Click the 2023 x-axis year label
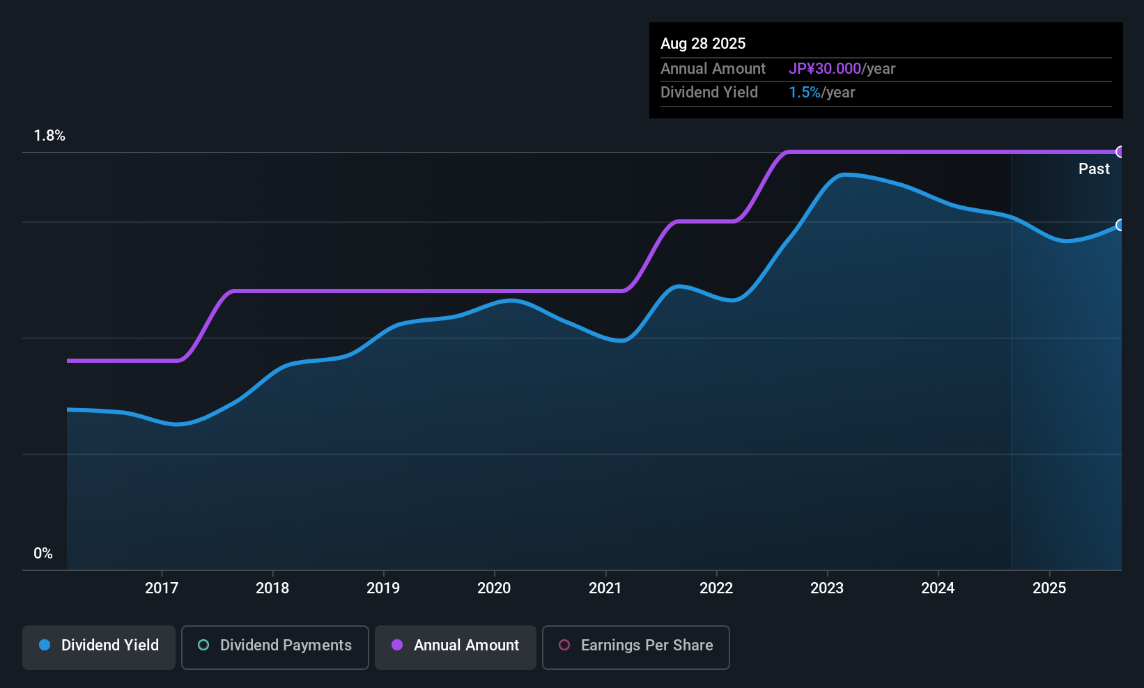Viewport: 1144px width, 688px height. tap(827, 588)
